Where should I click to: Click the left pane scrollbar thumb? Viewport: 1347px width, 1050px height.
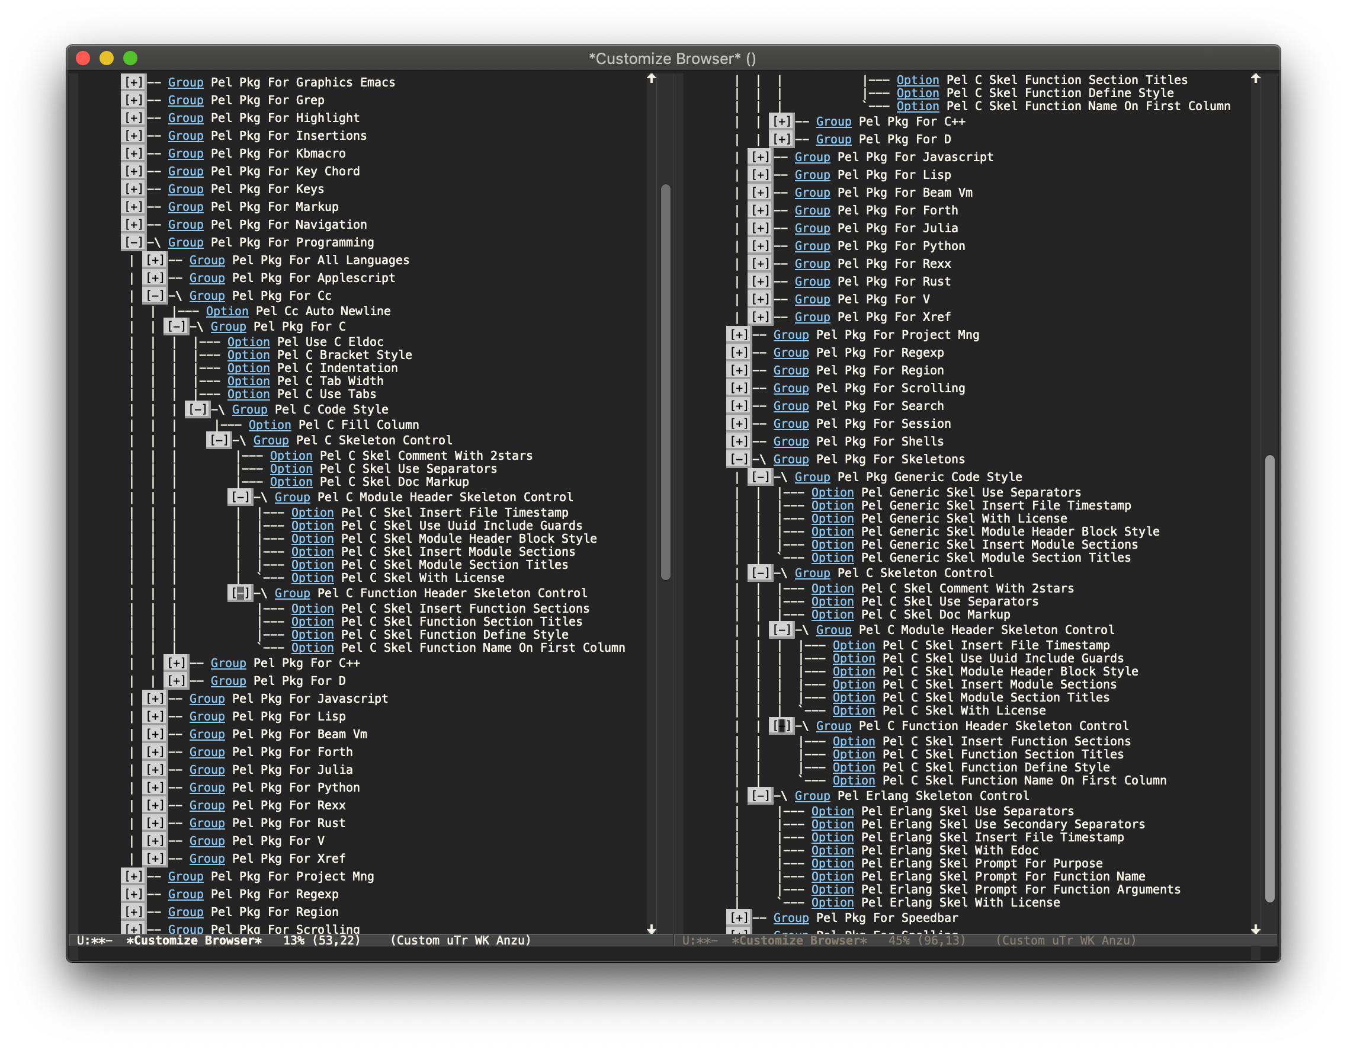click(x=665, y=382)
